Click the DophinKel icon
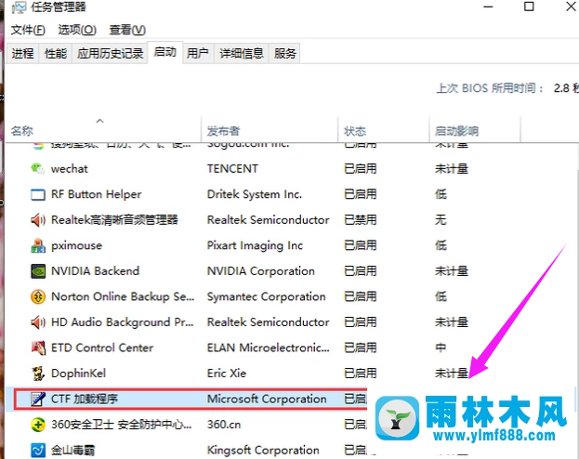This screenshot has height=459, width=579. click(38, 374)
